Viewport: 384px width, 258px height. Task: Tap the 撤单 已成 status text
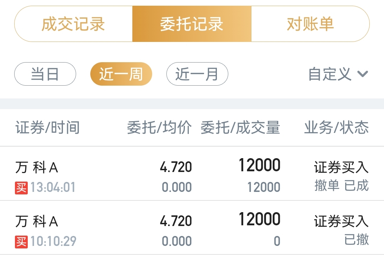(341, 186)
